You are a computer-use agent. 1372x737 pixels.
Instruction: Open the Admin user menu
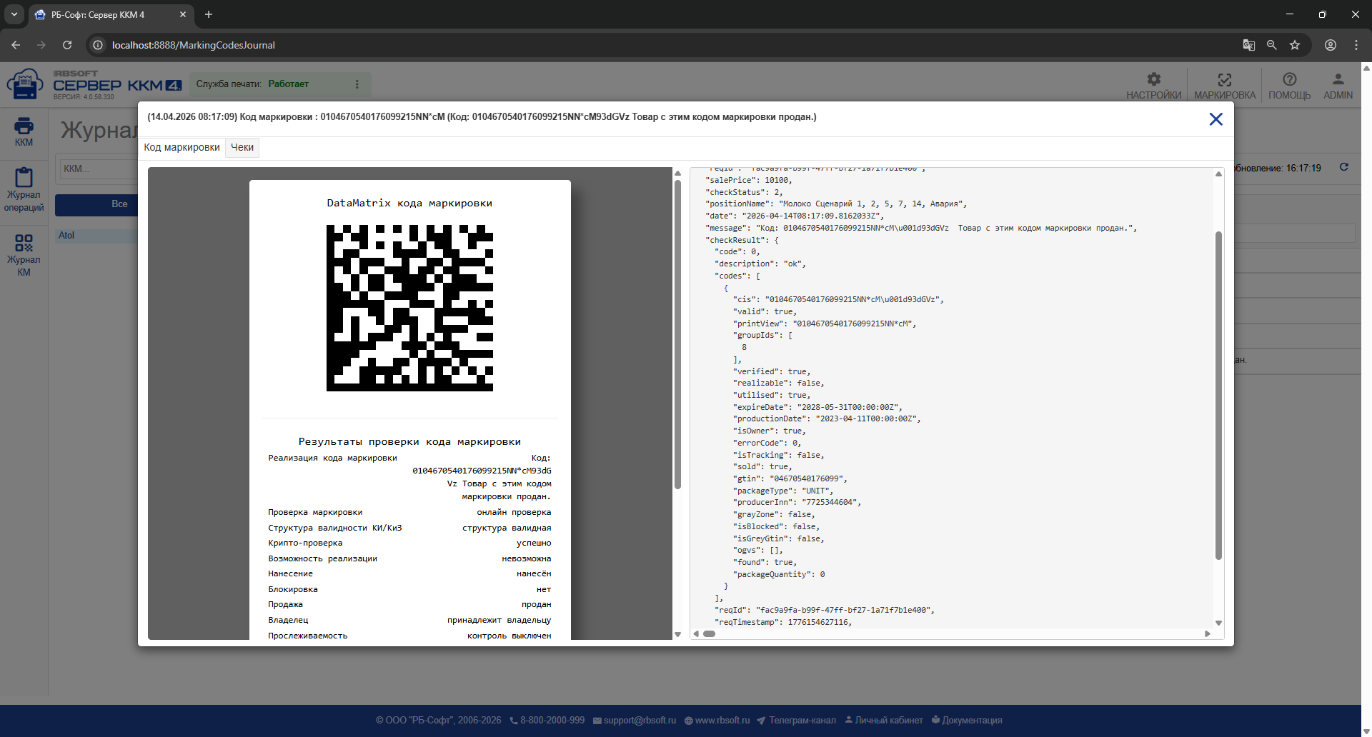(1338, 85)
